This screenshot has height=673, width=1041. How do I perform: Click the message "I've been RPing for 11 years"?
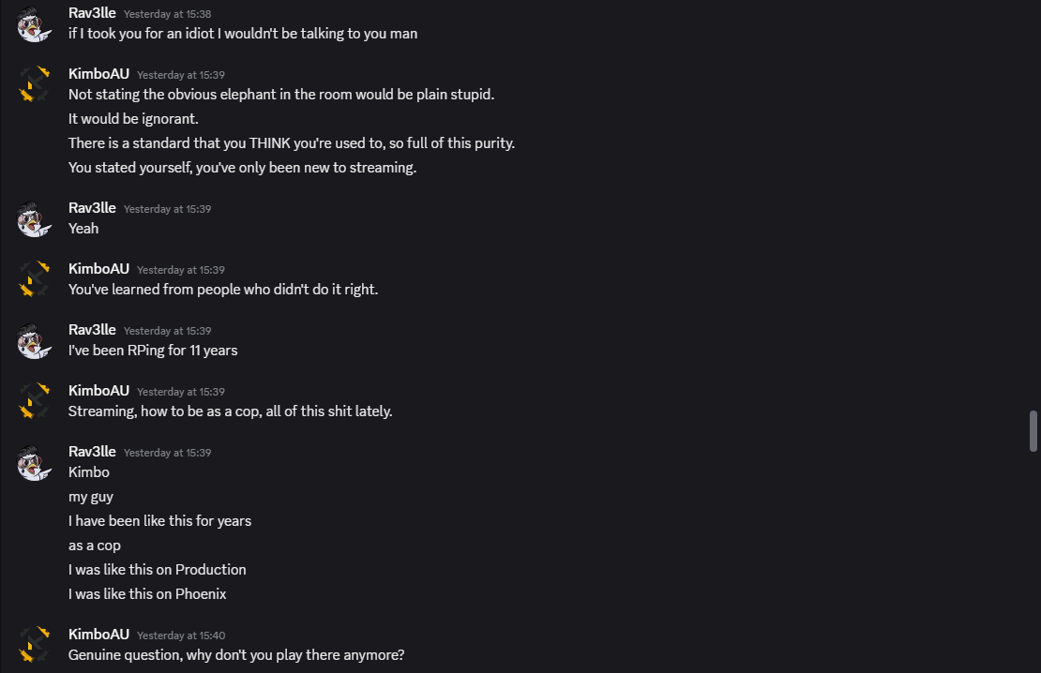click(x=153, y=351)
